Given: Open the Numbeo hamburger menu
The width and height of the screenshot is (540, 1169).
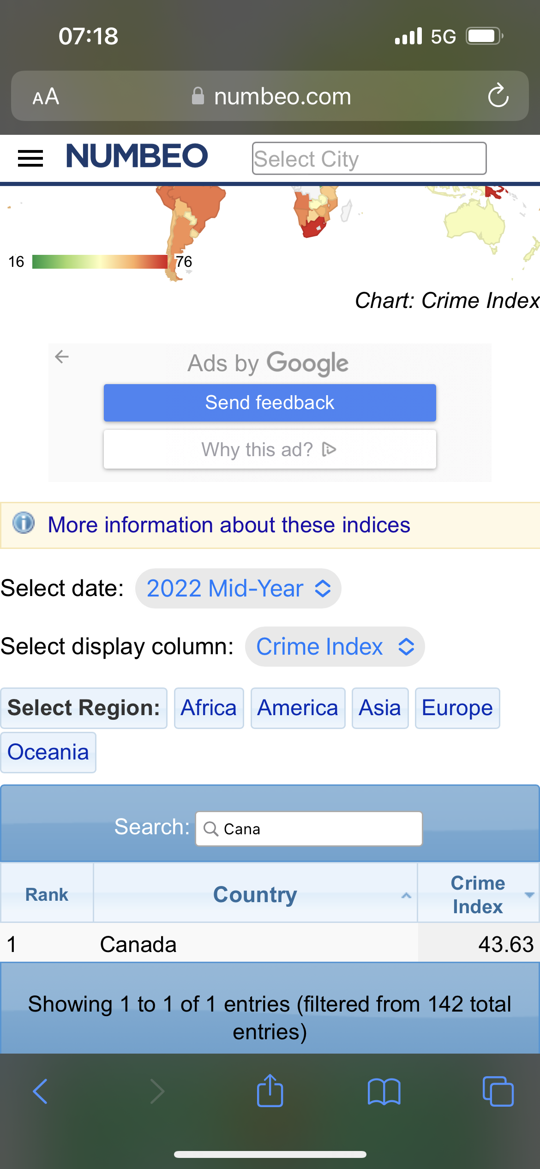Looking at the screenshot, I should click(30, 158).
